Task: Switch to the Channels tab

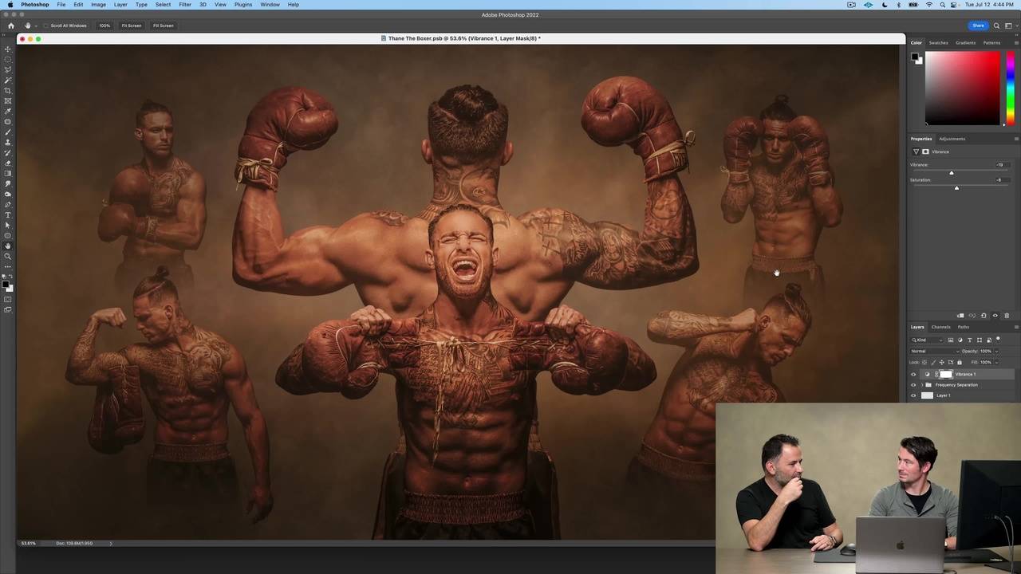Action: click(940, 327)
